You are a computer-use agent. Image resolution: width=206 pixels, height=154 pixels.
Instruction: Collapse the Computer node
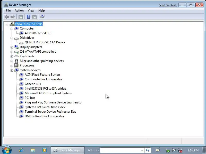(x=12, y=29)
